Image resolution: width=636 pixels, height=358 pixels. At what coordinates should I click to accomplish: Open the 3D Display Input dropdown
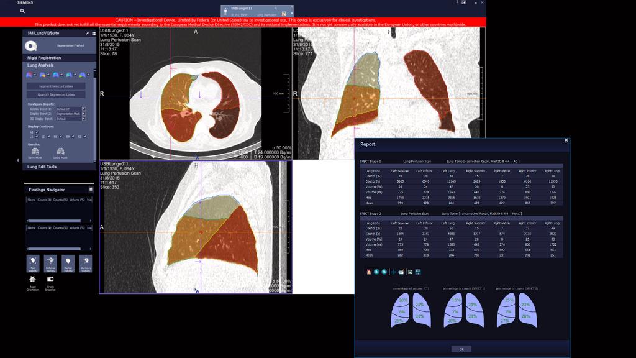(84, 119)
